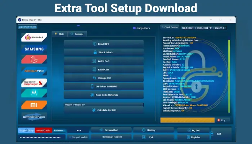The image size is (252, 144).
Task: Select the Multi Sim: DSDS line
Action: pyautogui.click(x=171, y=91)
